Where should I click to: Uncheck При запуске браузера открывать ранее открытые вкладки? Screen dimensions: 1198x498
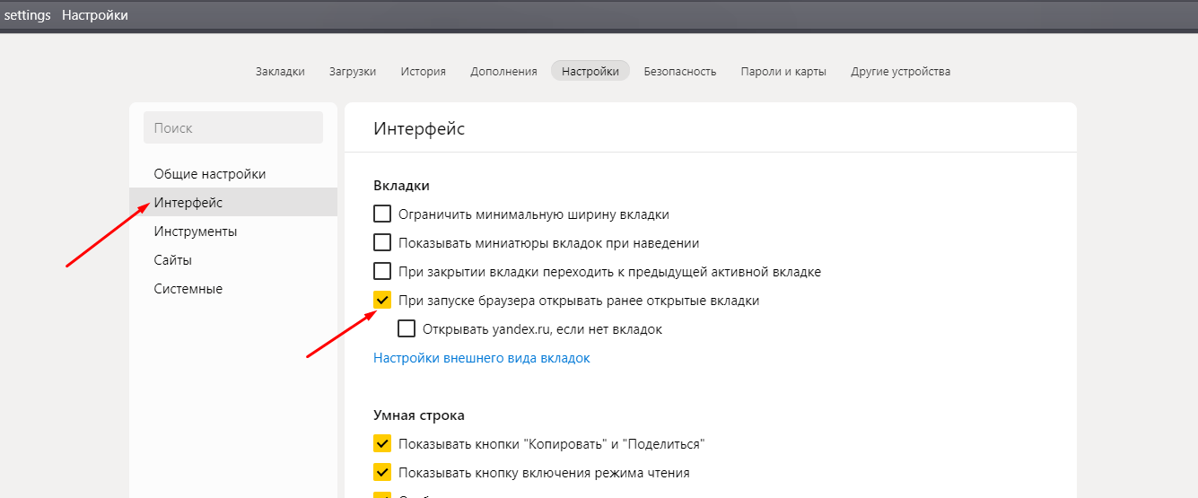pos(382,301)
